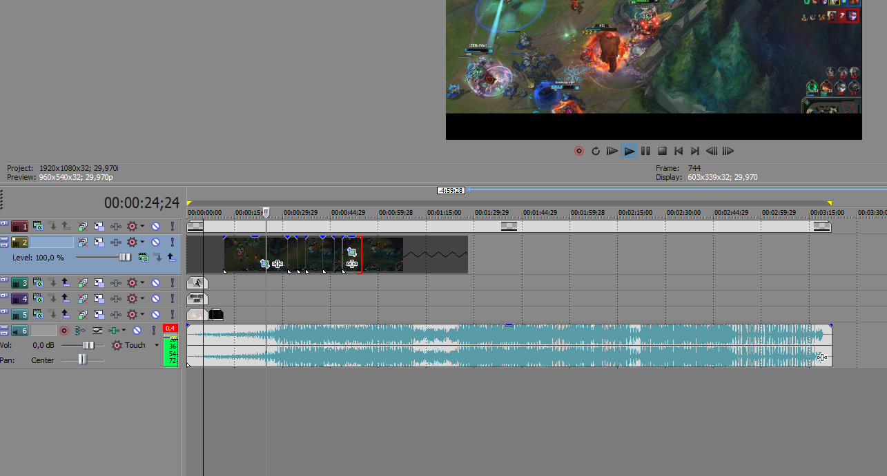Mute video track 1
887x476 pixels.
point(156,226)
